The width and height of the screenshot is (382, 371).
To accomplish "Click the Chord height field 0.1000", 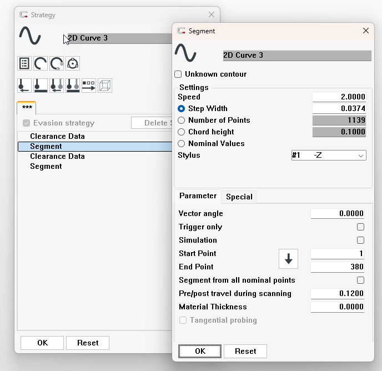I will (x=339, y=132).
